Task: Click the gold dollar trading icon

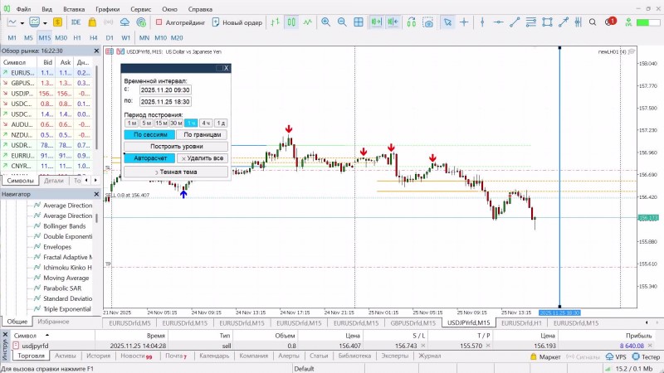Action: (x=57, y=22)
